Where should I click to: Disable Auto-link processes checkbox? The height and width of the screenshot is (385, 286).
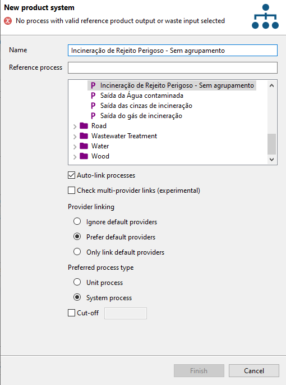[x=71, y=175]
